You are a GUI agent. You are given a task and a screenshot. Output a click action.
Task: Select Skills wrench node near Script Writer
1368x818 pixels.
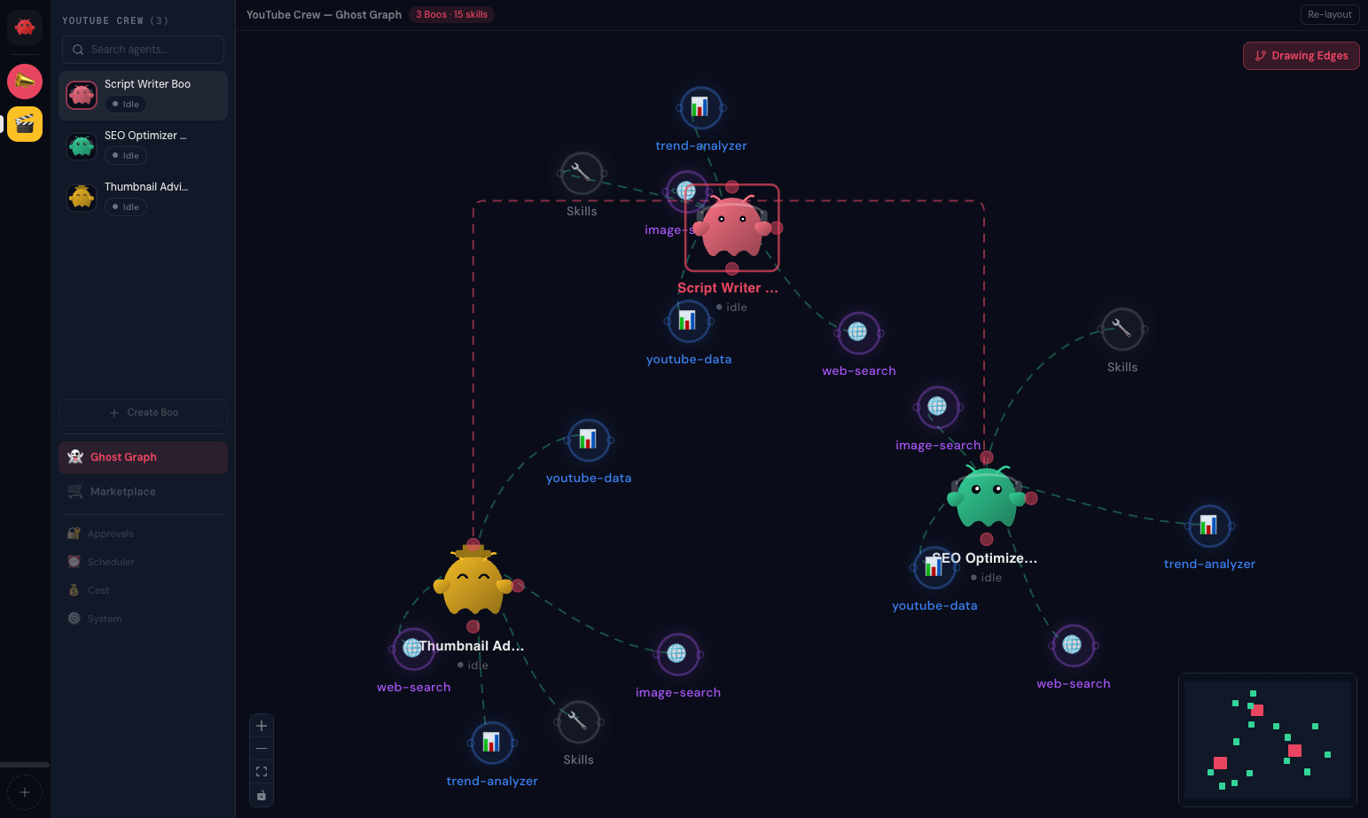click(582, 174)
